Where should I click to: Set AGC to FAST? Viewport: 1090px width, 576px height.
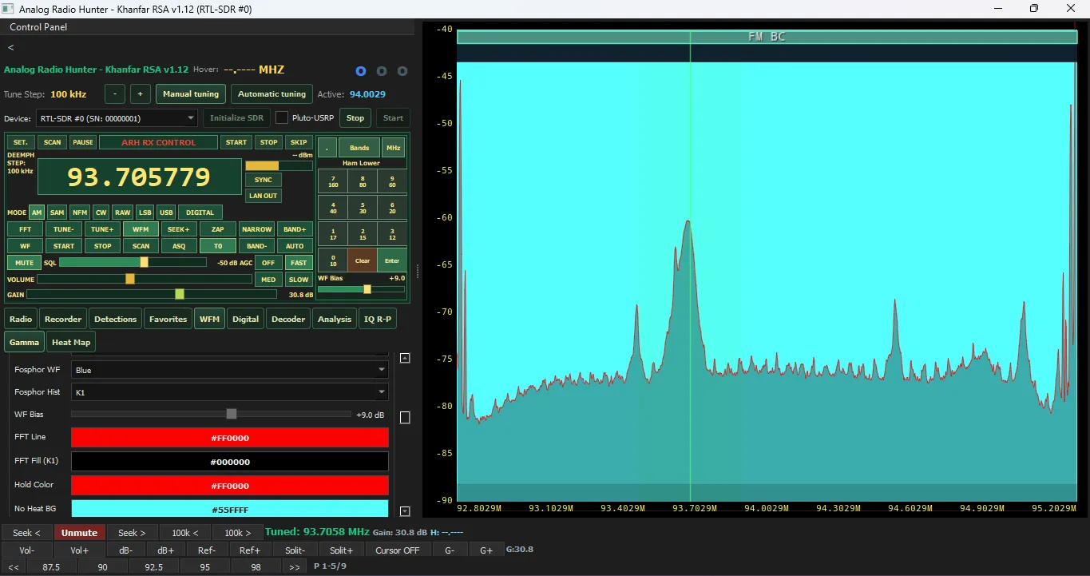(x=299, y=262)
